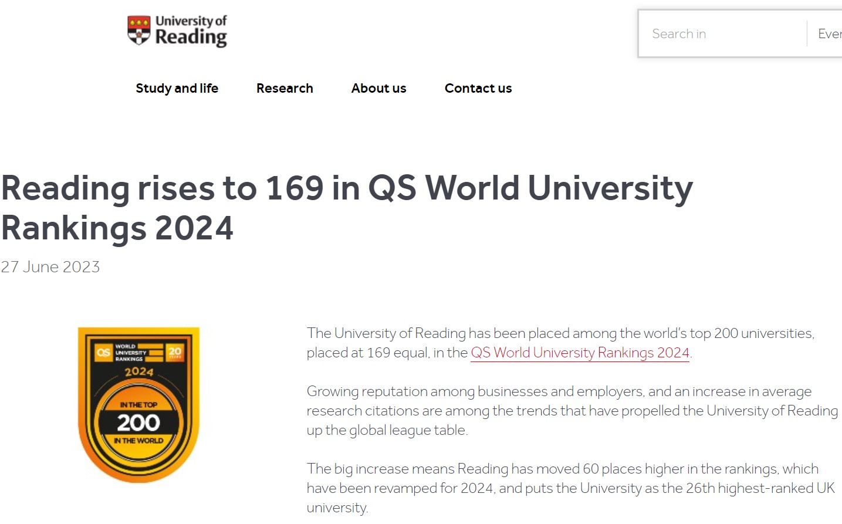This screenshot has height=524, width=842.
Task: Follow the QS World University Rankings 2024 link
Action: (580, 353)
